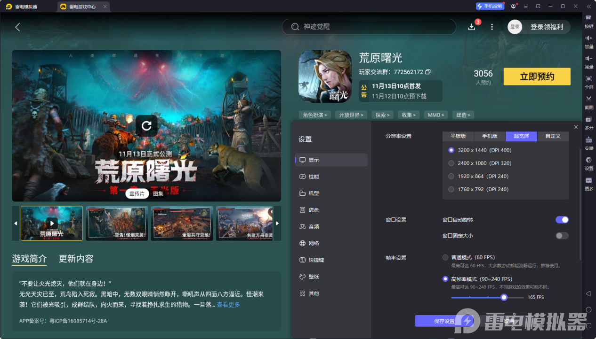The height and width of the screenshot is (339, 596).
Task: Enable 窗口固定大小 fixed window size
Action: tap(562, 236)
